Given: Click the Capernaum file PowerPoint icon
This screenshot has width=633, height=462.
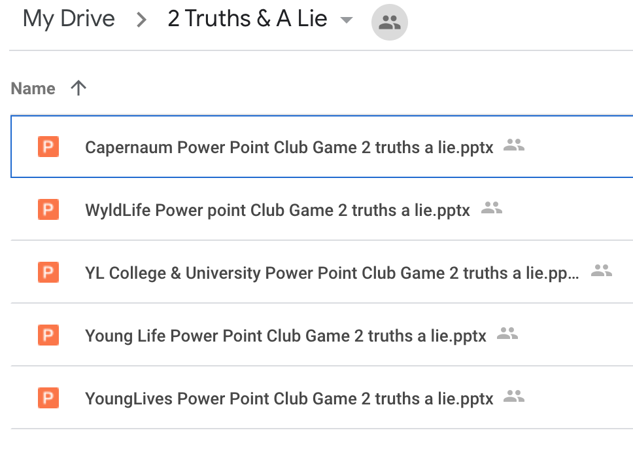Looking at the screenshot, I should (48, 146).
